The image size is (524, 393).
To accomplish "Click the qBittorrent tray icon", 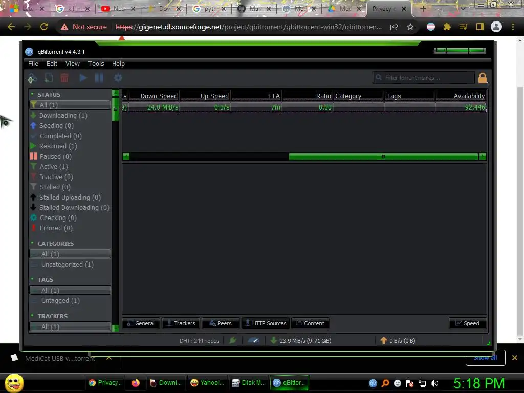I will click(x=373, y=383).
